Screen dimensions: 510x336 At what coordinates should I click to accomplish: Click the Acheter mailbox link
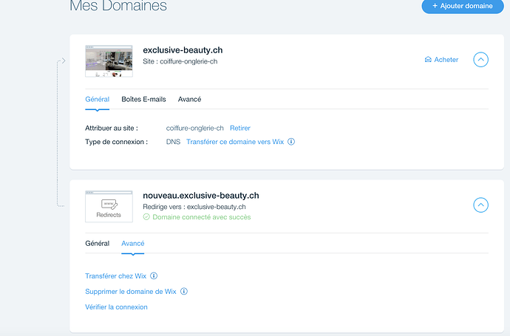441,60
